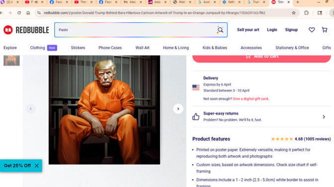The width and height of the screenshot is (334, 187).
Task: Expand Super-easy returns details
Action: point(324,117)
